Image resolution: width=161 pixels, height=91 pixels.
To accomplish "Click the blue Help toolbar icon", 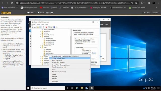I will coord(54,27).
